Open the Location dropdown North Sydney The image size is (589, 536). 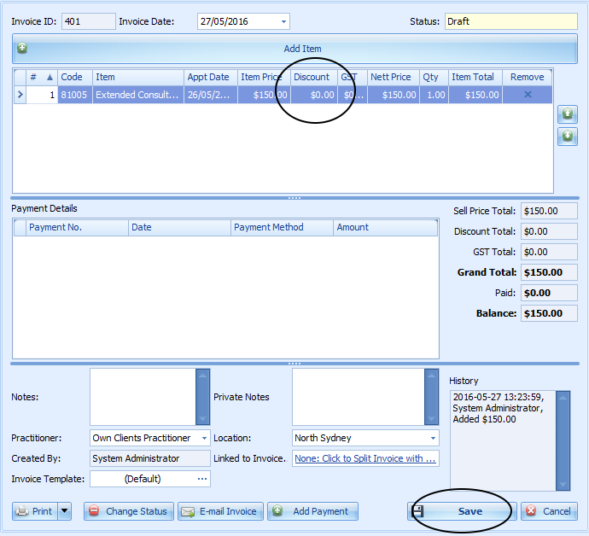pyautogui.click(x=433, y=438)
